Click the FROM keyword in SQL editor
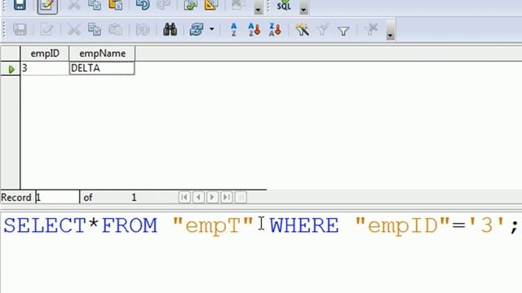This screenshot has height=293, width=522. (129, 225)
